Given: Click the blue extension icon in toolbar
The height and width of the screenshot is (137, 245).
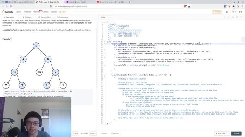Looking at the screenshot, I should 225,6.
